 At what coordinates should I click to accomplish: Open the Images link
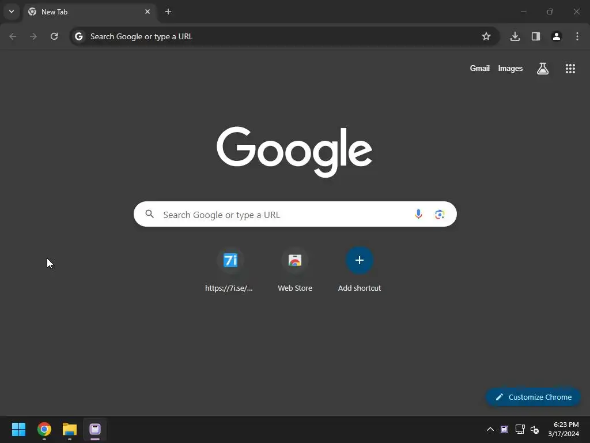pyautogui.click(x=510, y=69)
